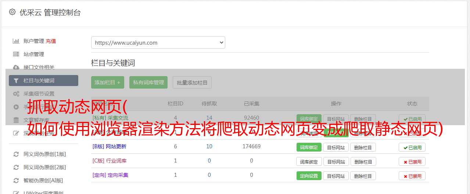This screenshot has height=194, width=470.
Task: Toggle the 已启用 status for 网站更新
Action: 412,147
